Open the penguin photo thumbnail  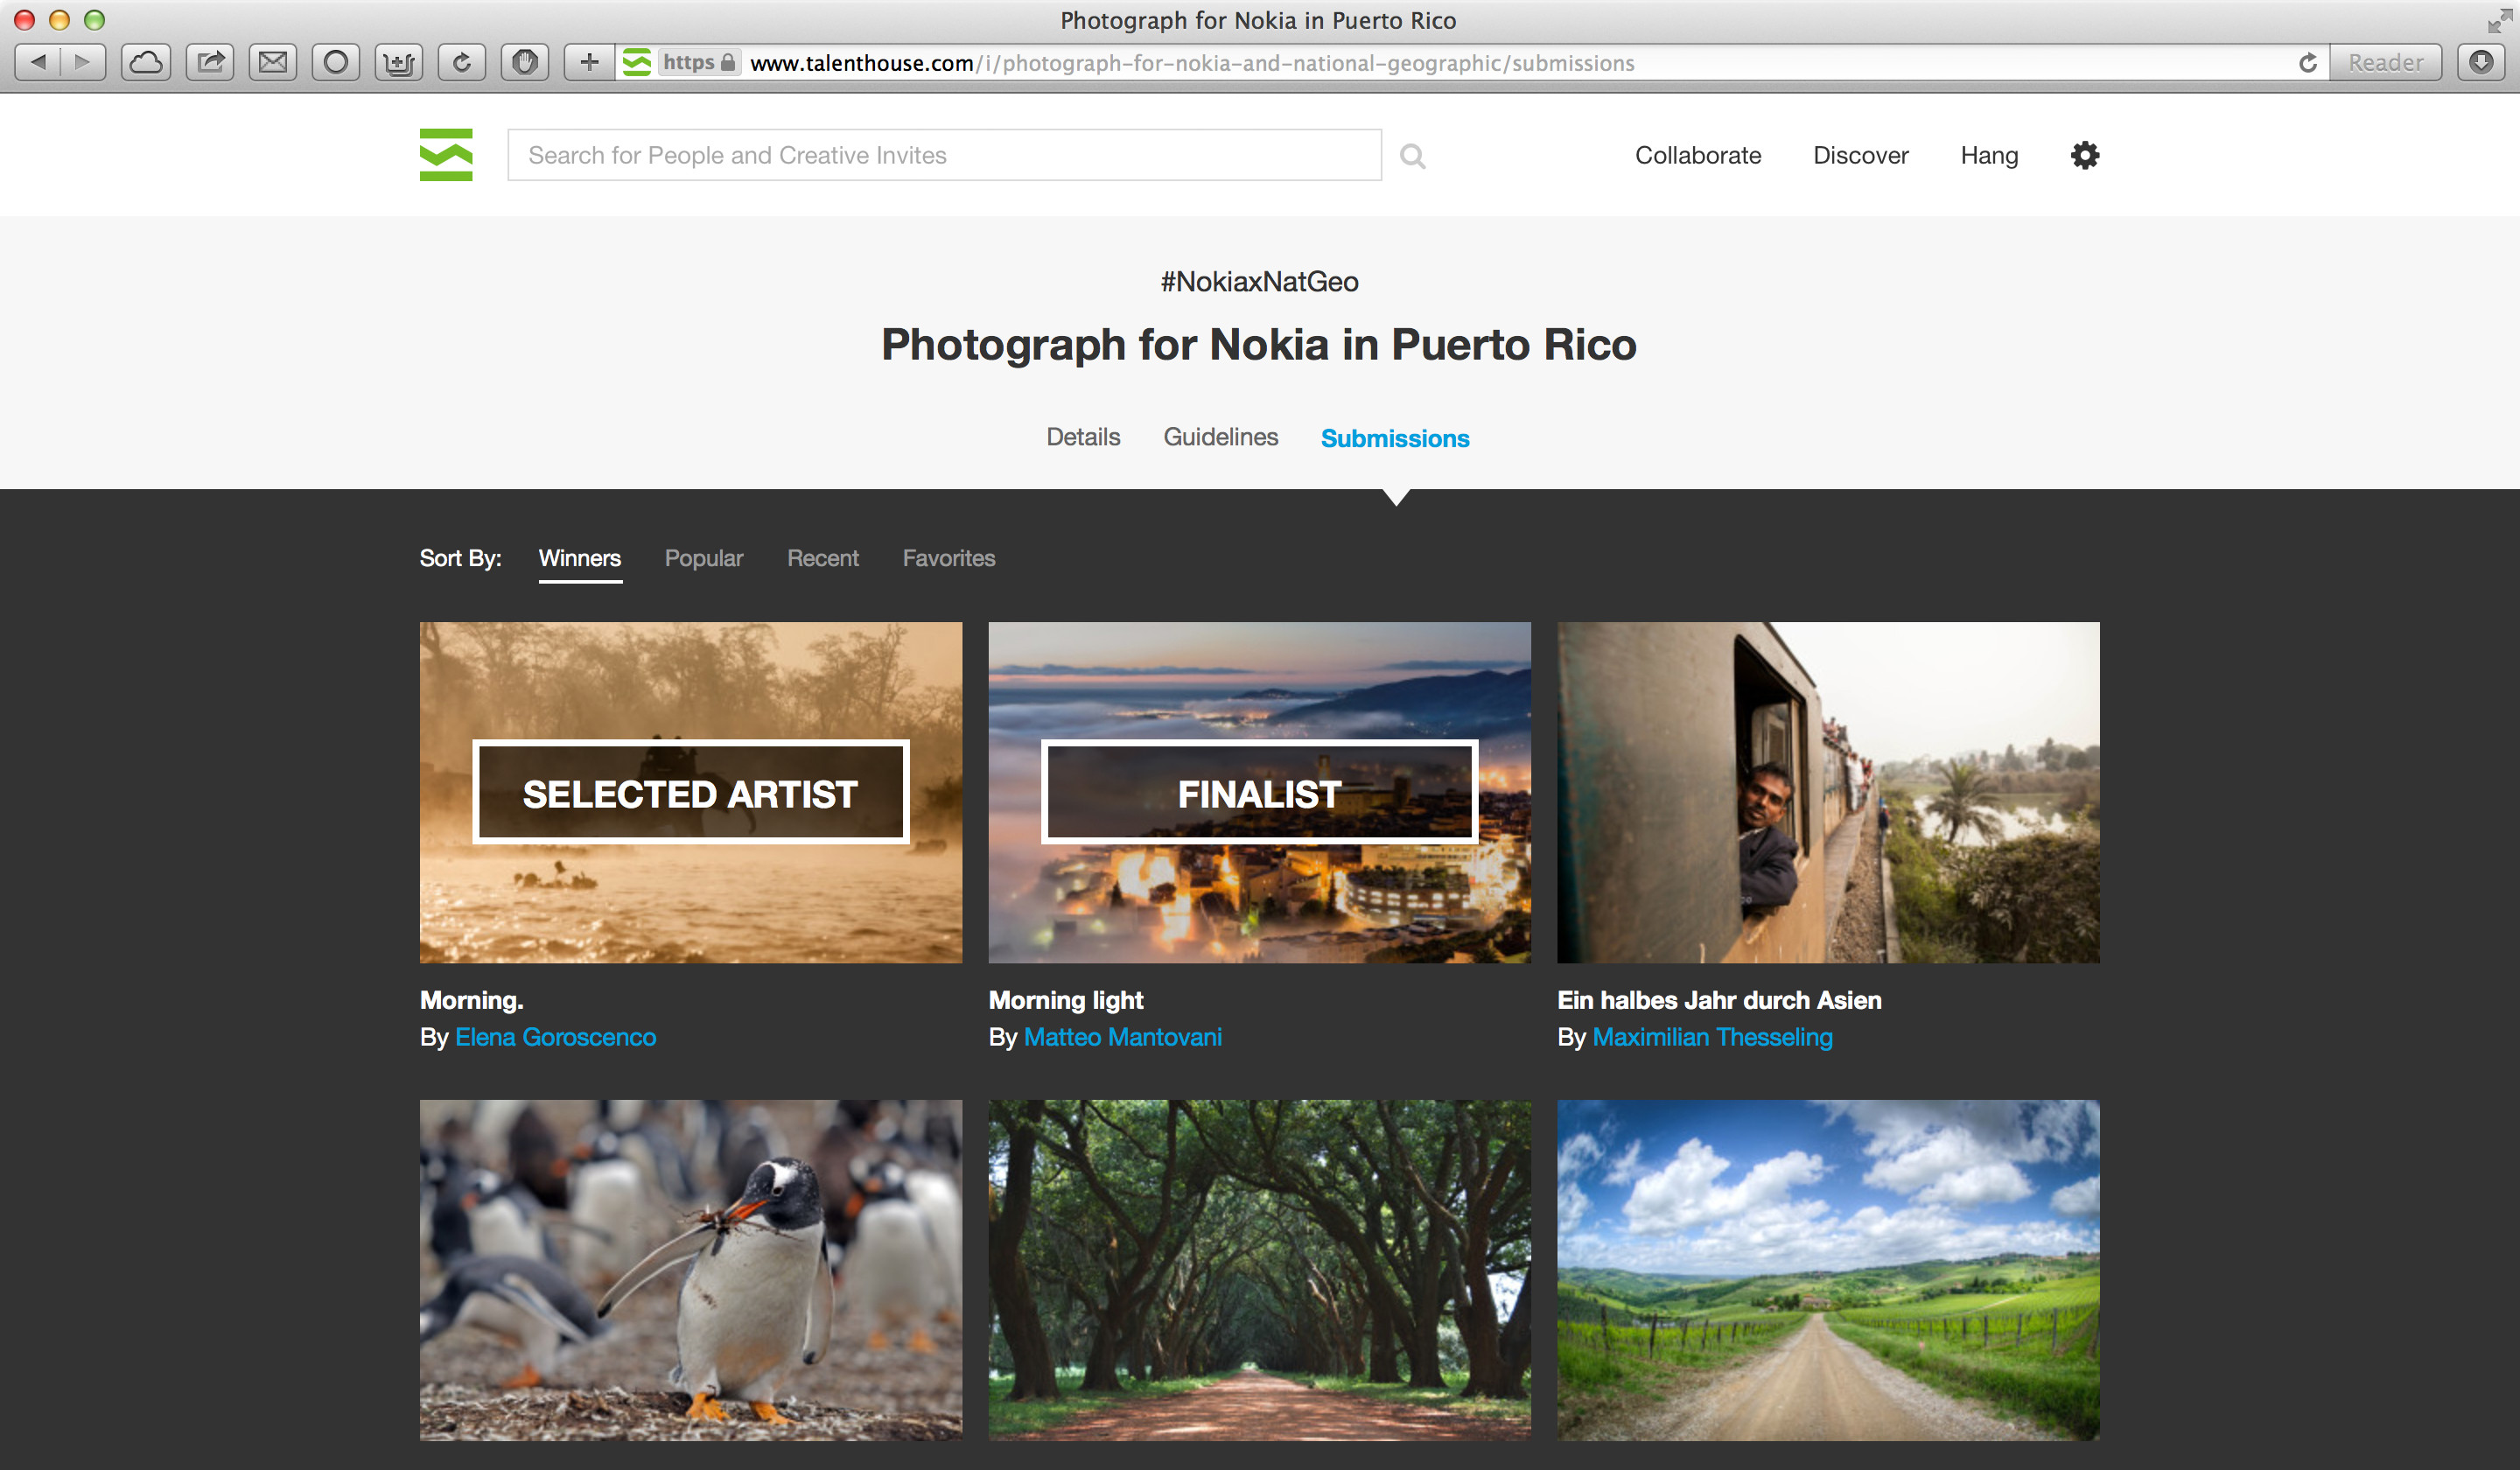(x=691, y=1270)
